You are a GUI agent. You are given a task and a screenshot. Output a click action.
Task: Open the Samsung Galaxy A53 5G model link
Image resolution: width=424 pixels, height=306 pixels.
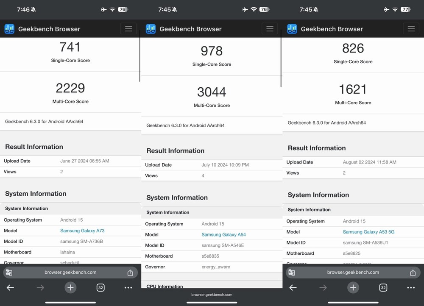point(368,232)
